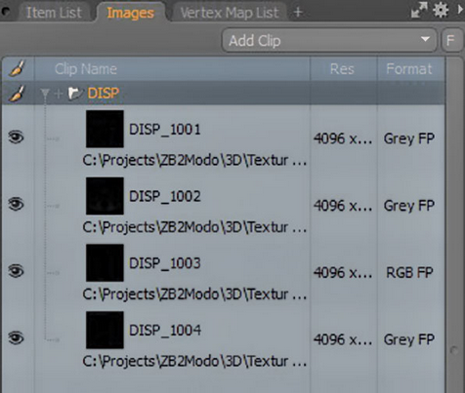Open the Vertex Map List tab
This screenshot has height=393, width=465.
coord(230,13)
